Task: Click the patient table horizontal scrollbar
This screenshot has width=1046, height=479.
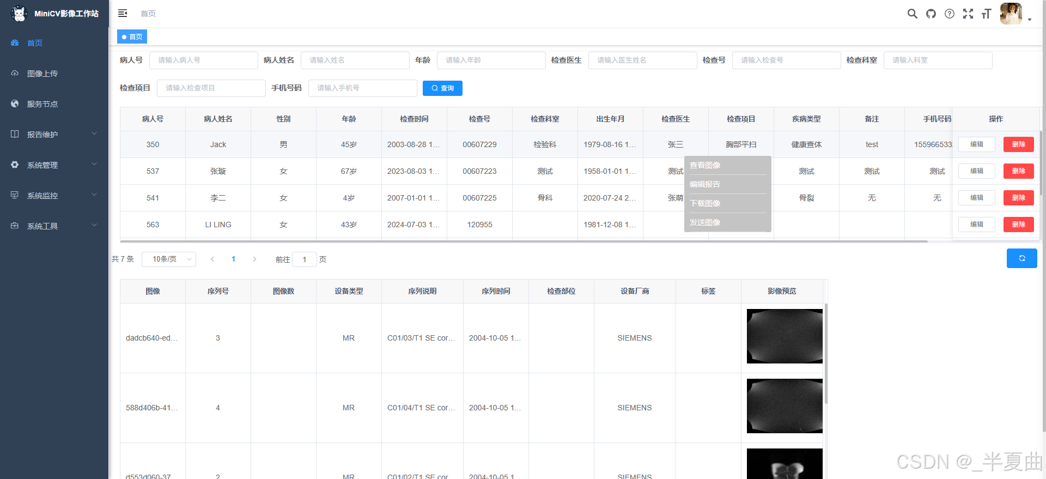Action: 524,241
